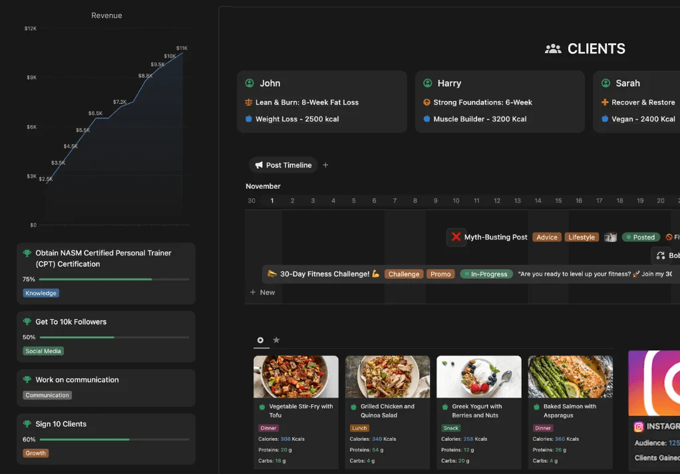This screenshot has width=680, height=474.
Task: Click the In-Progress status badge
Action: (486, 274)
